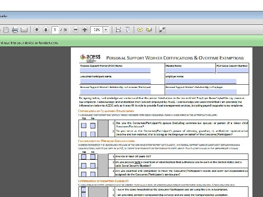This screenshot has height=197, width=263.
Task: Switch to read mode fullscreen icon
Action: tap(162, 30)
